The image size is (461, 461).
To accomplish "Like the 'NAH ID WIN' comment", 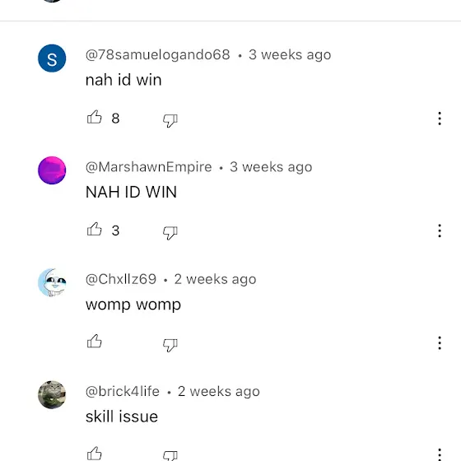I will (x=95, y=230).
